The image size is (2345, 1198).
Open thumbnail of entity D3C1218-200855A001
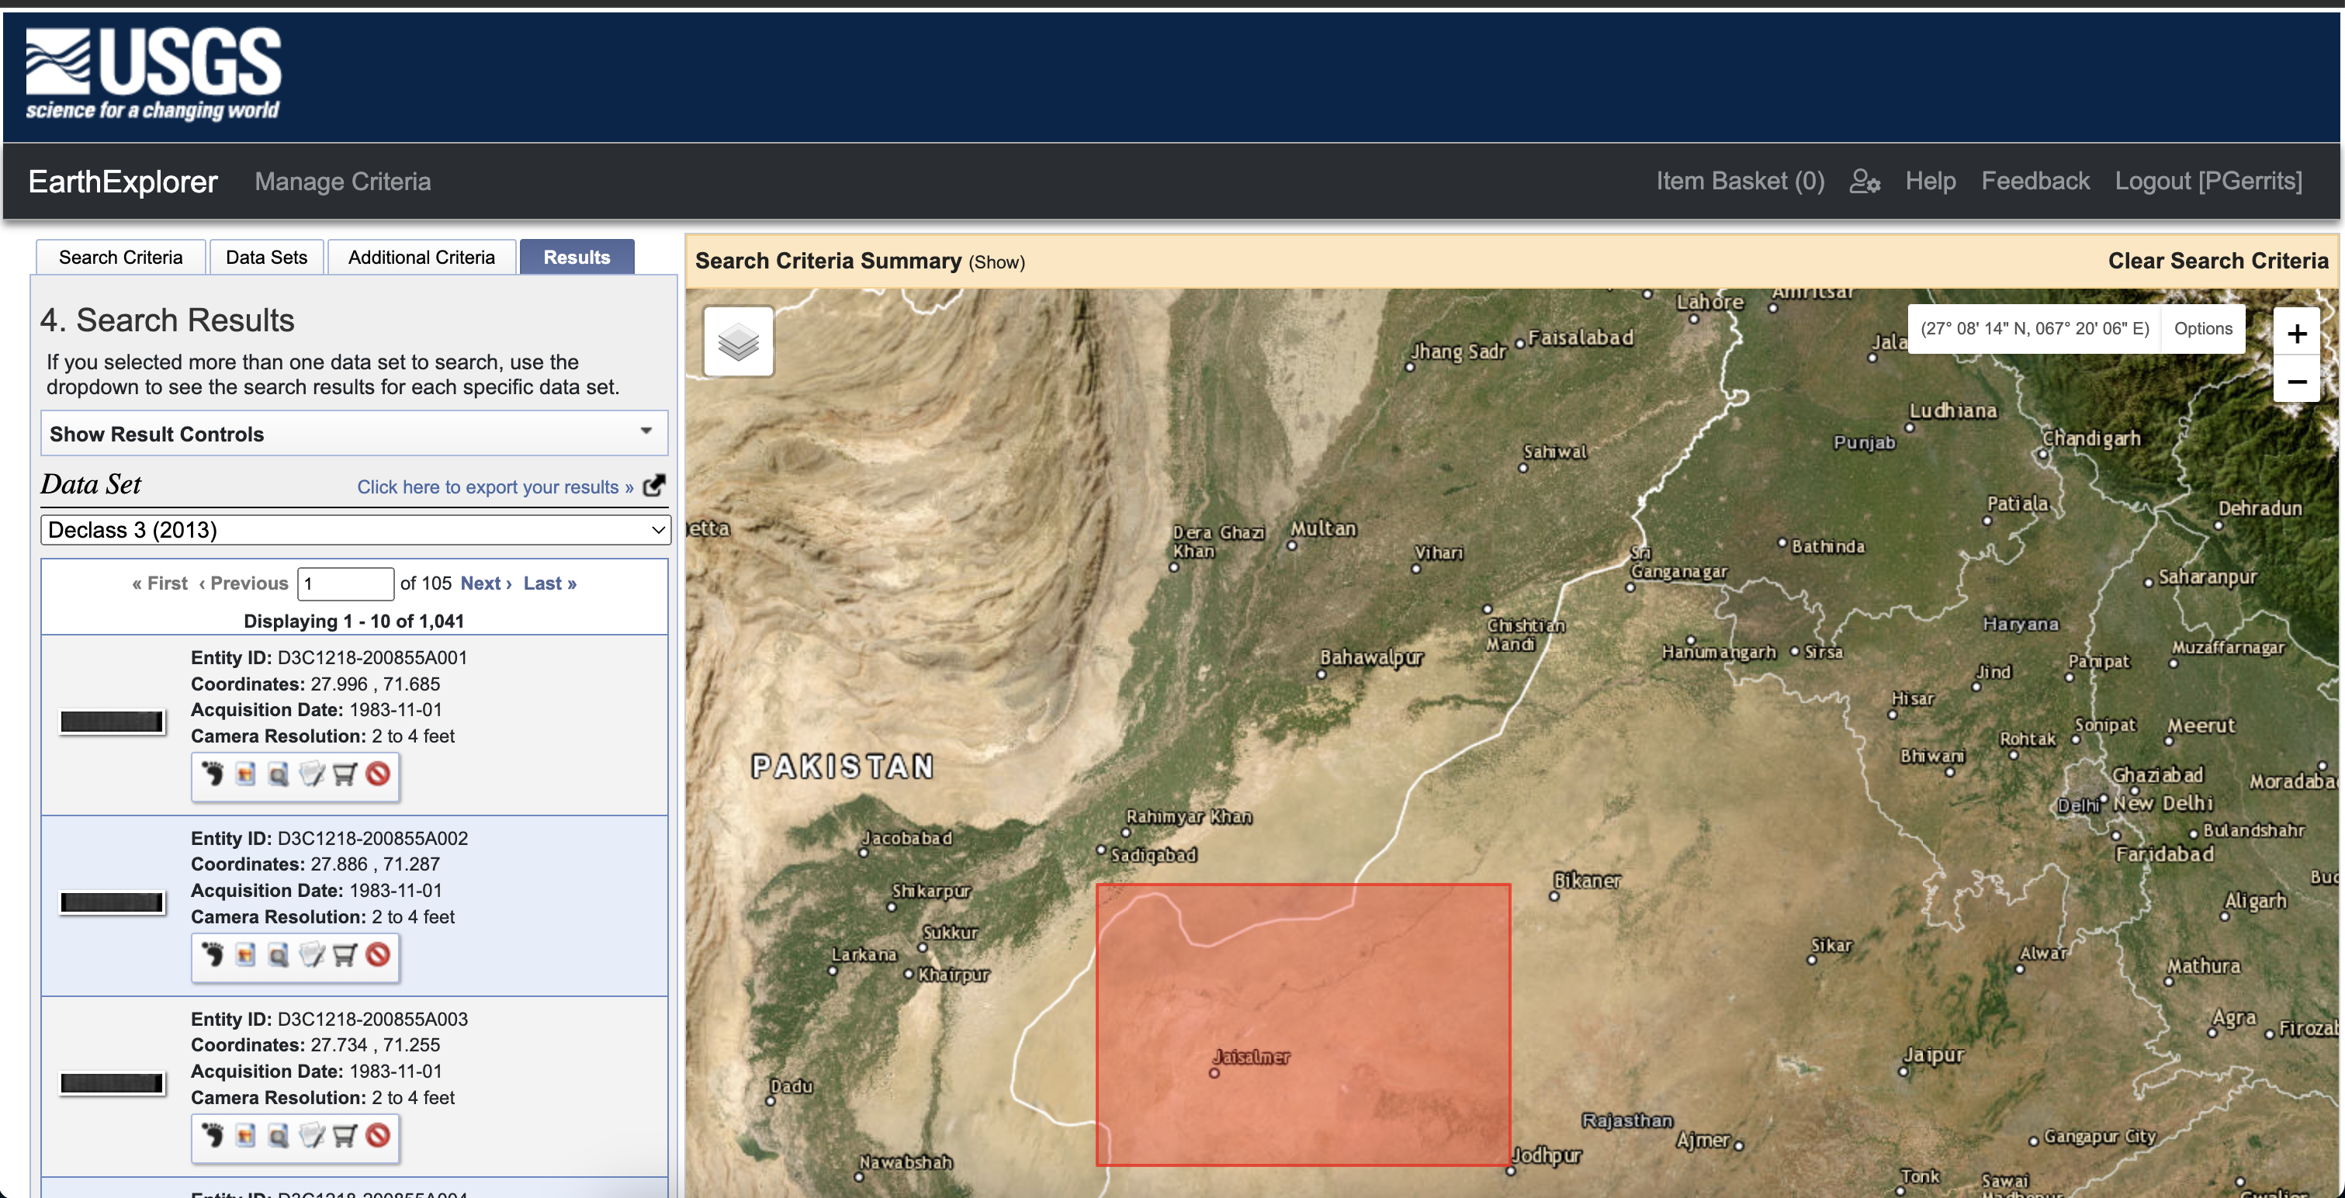[x=112, y=722]
